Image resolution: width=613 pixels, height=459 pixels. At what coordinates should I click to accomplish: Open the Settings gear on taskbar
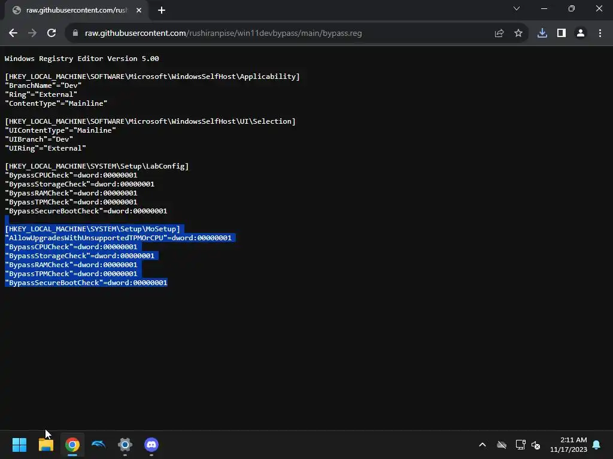(x=125, y=445)
